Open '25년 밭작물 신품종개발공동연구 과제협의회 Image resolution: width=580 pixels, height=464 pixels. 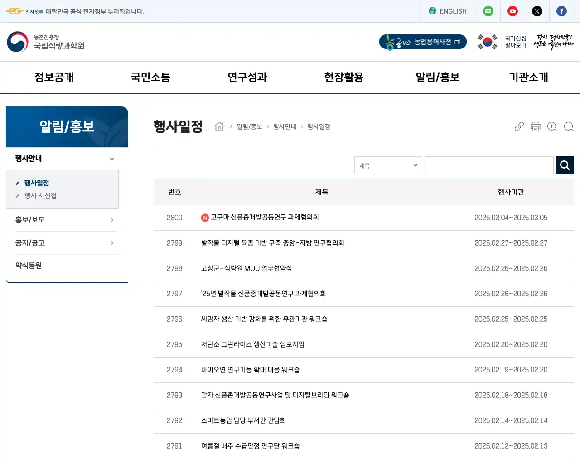tap(264, 294)
